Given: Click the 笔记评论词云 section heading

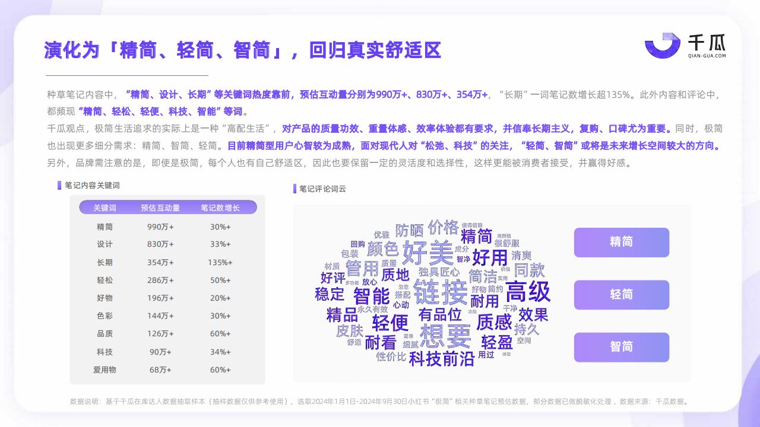Looking at the screenshot, I should point(322,189).
